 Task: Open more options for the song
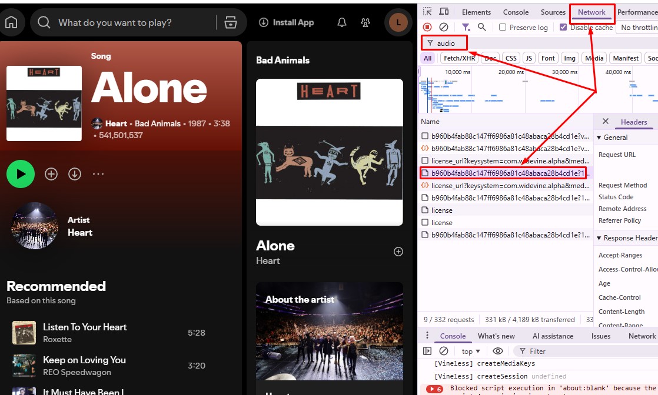(x=98, y=174)
